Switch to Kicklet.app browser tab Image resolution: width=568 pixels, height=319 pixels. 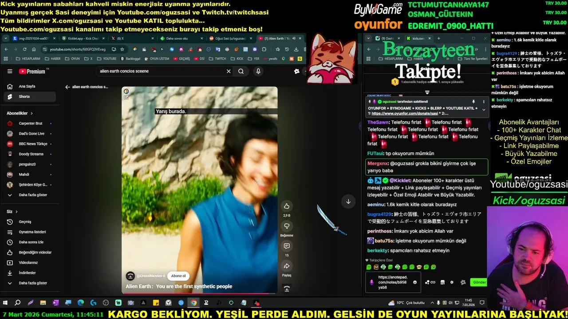83,39
